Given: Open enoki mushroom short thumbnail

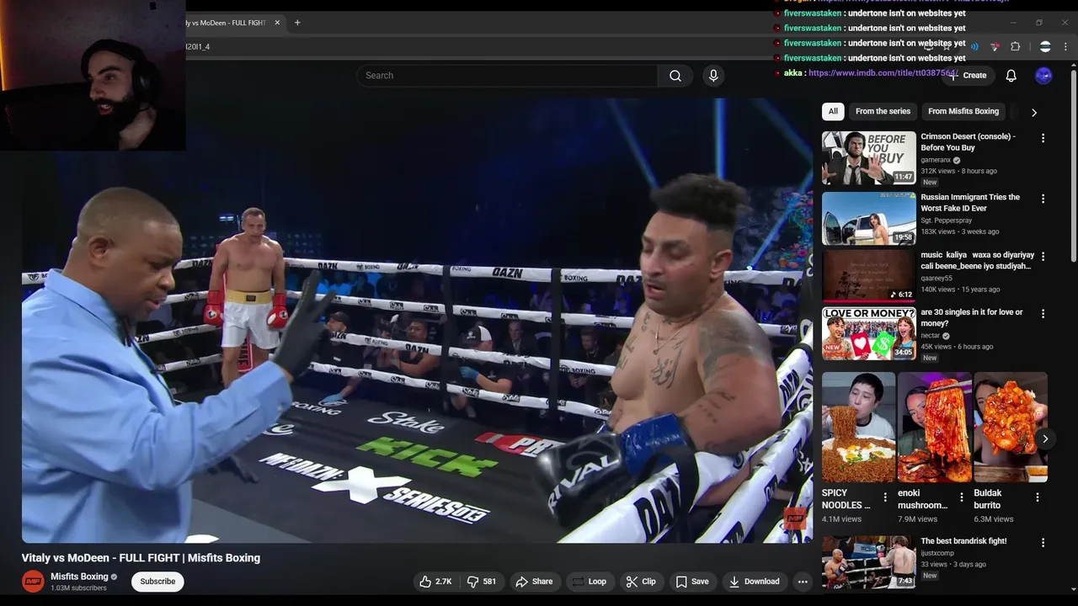Looking at the screenshot, I should pos(934,427).
